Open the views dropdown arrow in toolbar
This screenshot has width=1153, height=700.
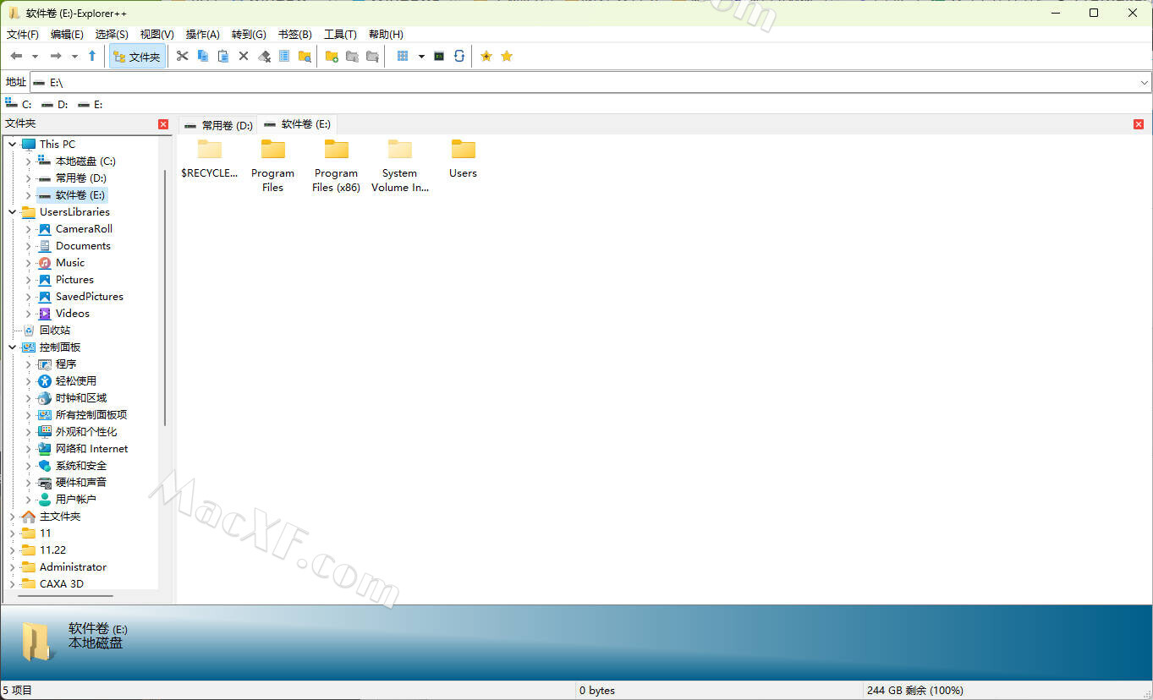point(420,57)
